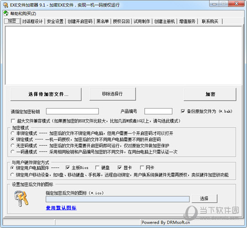Click the golden keys icon in 图标 section
Viewport: 247px width, 228px height.
(x=21, y=198)
